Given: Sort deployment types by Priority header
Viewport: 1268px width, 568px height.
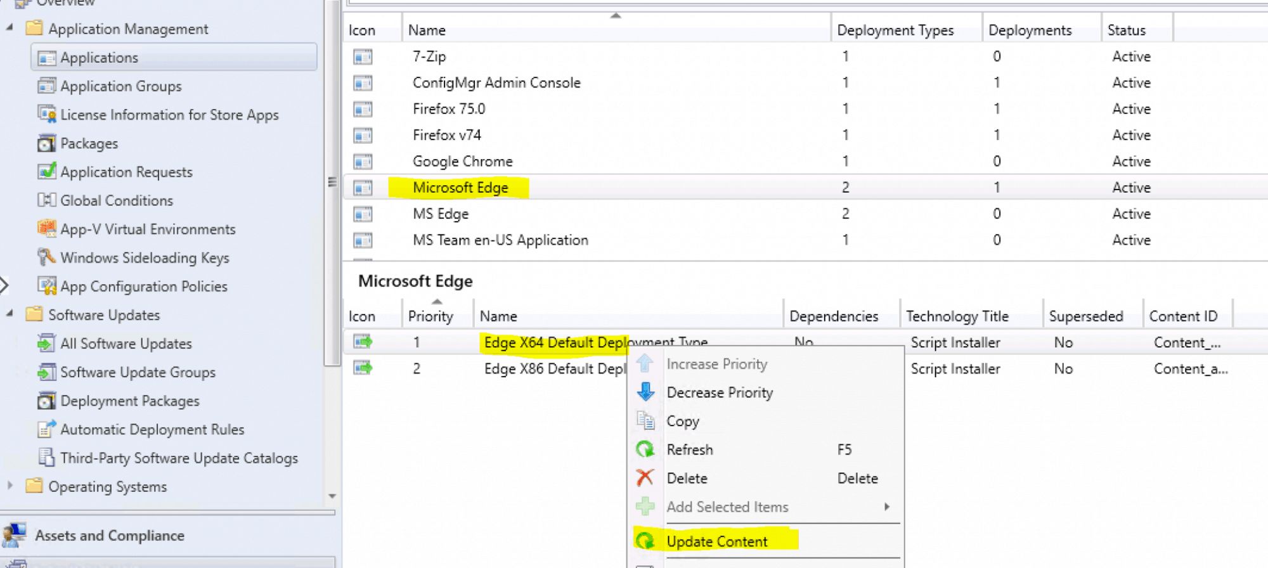Looking at the screenshot, I should [437, 316].
